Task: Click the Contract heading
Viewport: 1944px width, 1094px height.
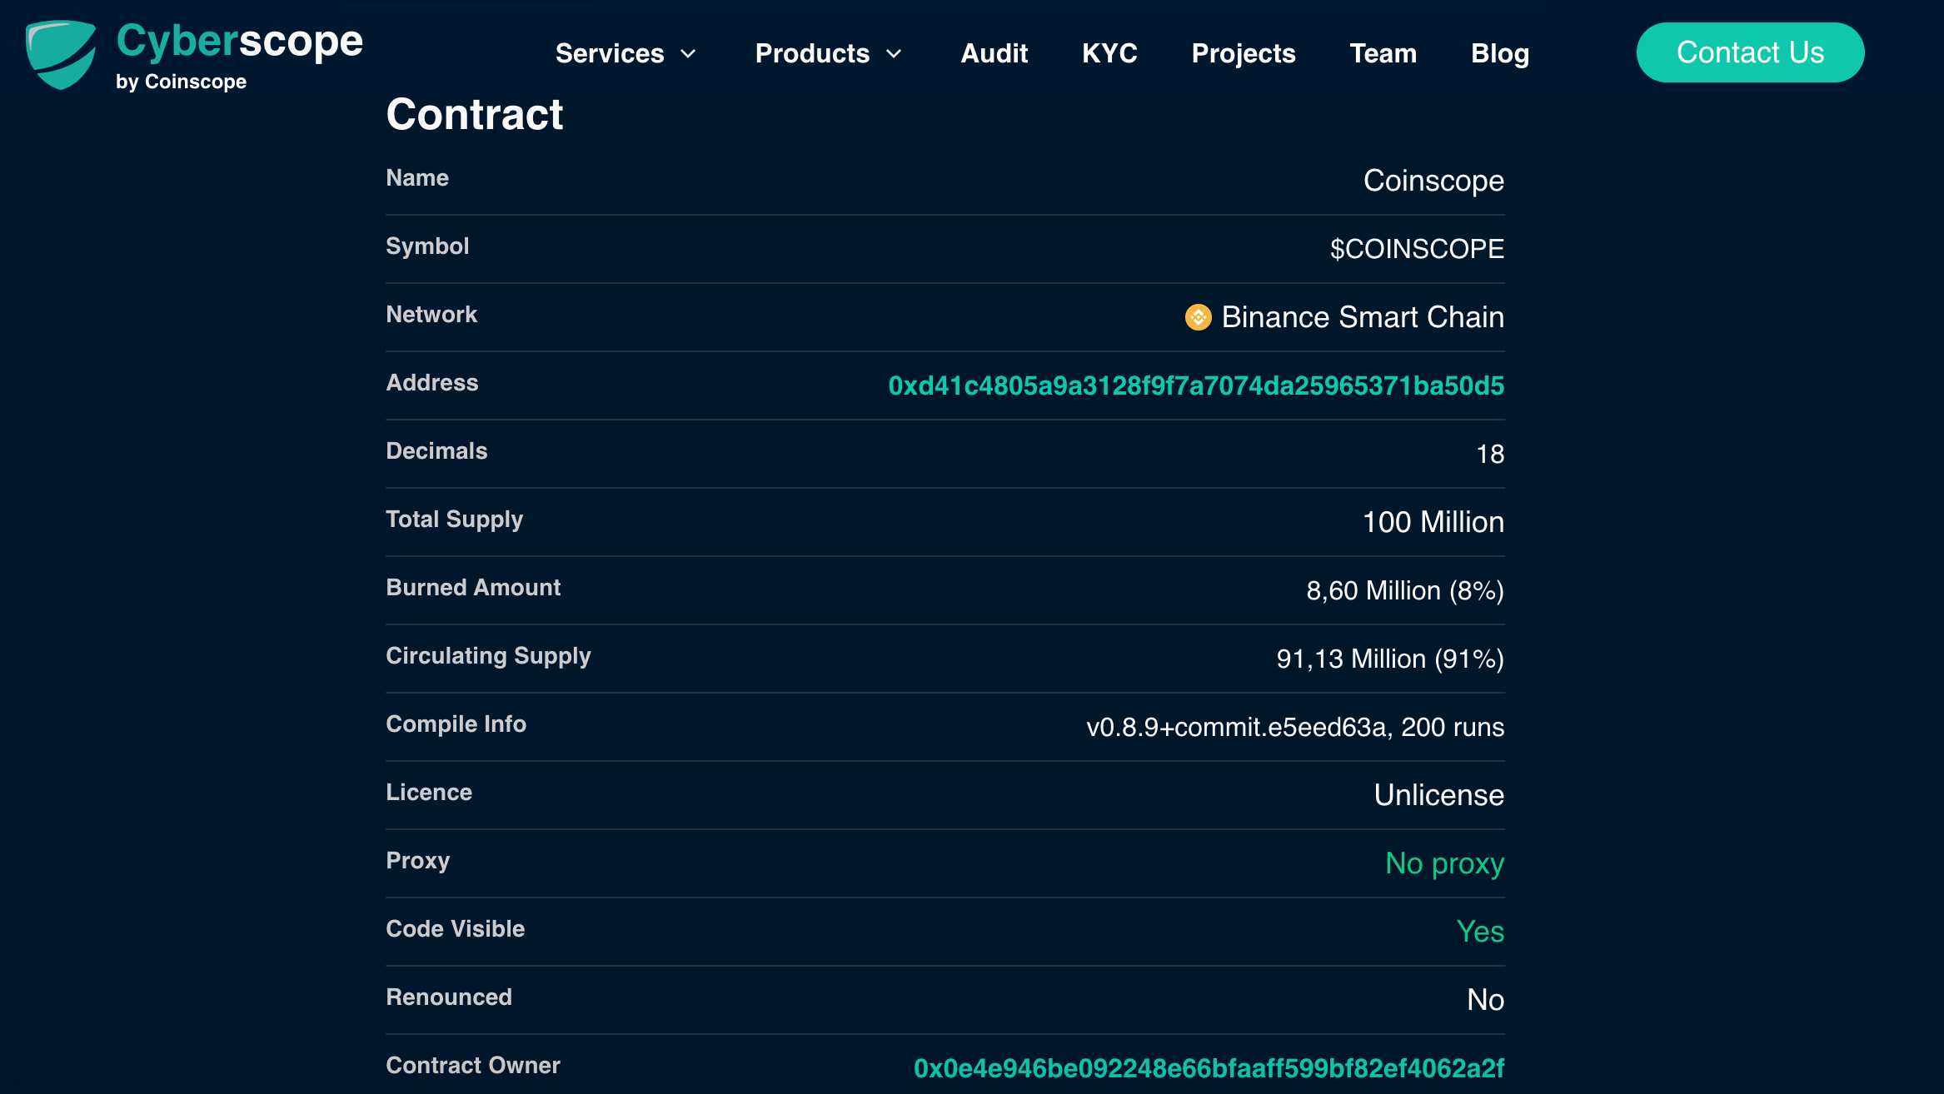Action: [475, 114]
